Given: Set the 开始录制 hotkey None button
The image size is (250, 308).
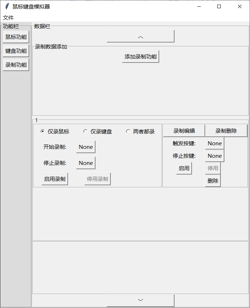Looking at the screenshot, I should pos(86,147).
